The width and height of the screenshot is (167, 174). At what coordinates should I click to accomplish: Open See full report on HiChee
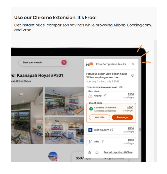click(118, 152)
